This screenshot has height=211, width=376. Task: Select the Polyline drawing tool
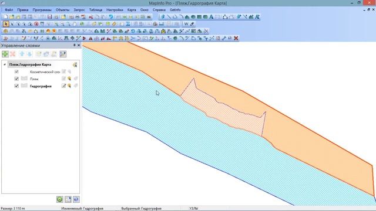point(175,17)
